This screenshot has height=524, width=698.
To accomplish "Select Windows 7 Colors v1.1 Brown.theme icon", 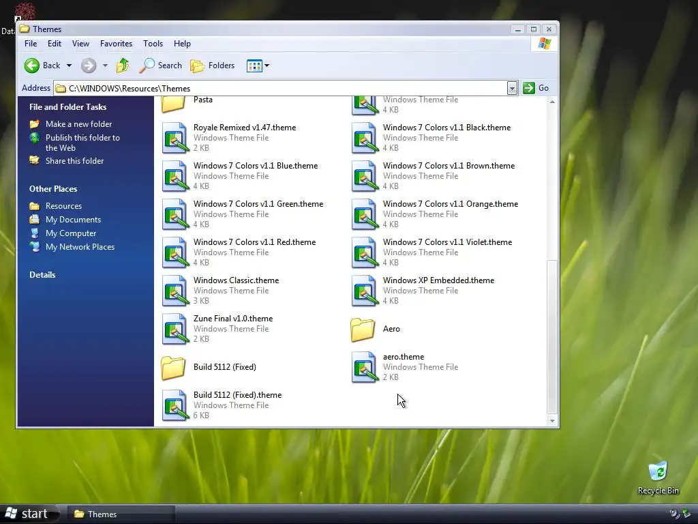I will (x=364, y=177).
